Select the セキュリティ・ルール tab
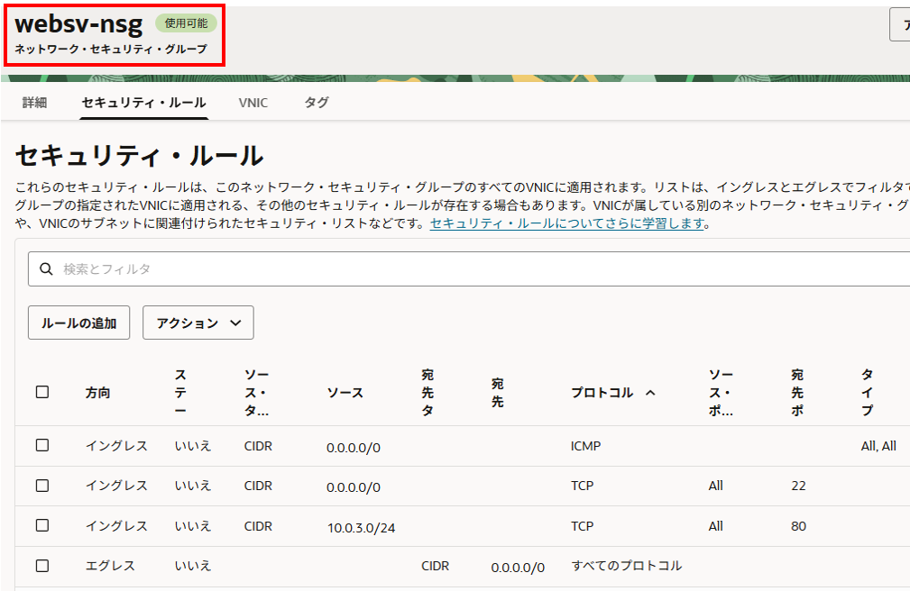 point(143,103)
